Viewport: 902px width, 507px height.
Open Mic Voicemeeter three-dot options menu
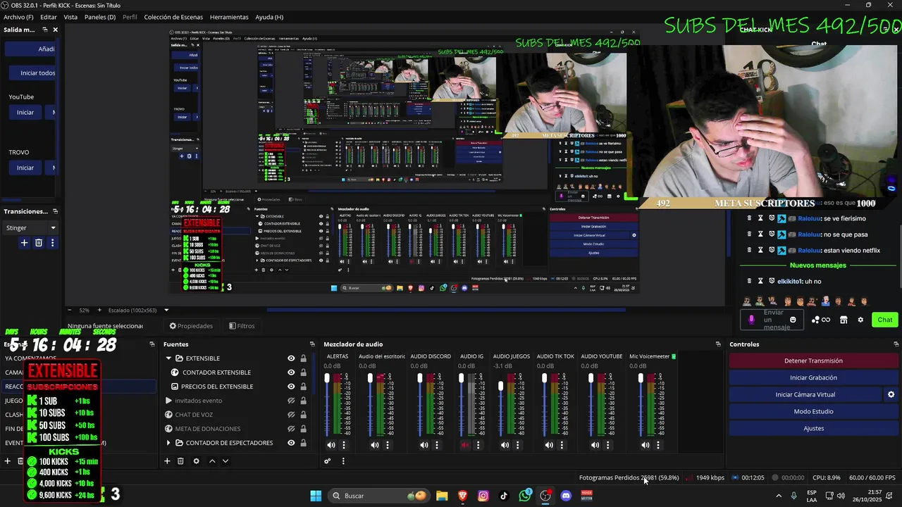[x=658, y=445]
